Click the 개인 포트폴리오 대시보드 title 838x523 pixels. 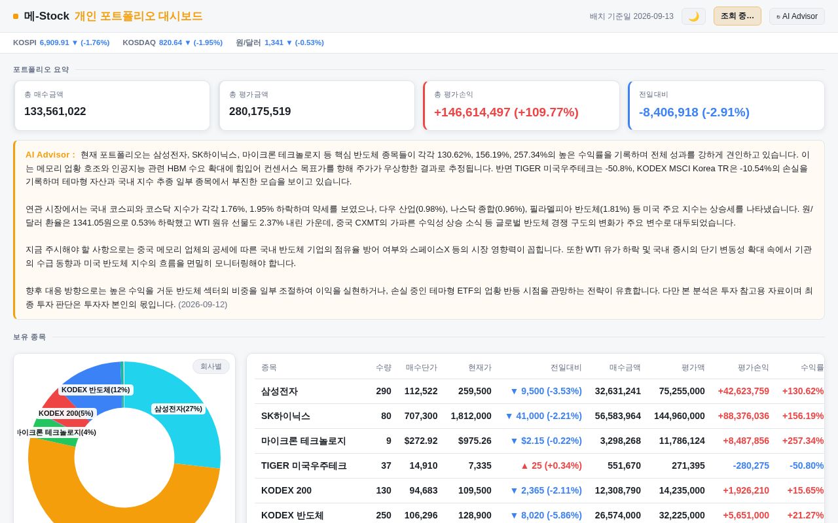pos(139,16)
